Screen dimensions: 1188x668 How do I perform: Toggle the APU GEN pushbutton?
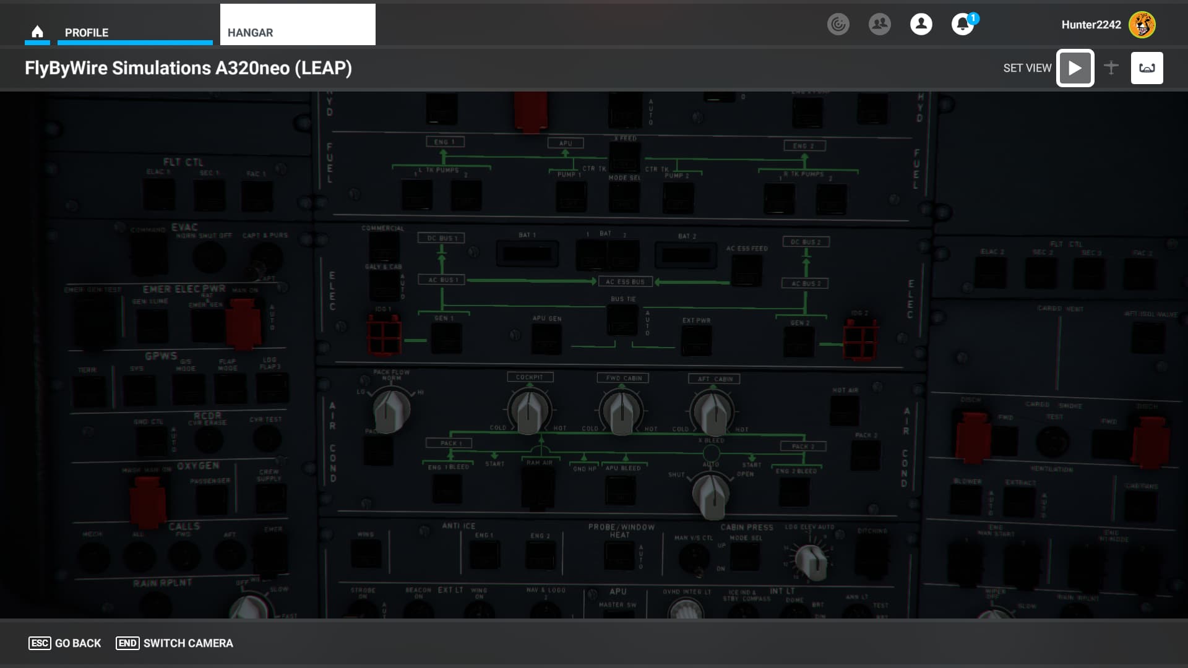coord(546,339)
